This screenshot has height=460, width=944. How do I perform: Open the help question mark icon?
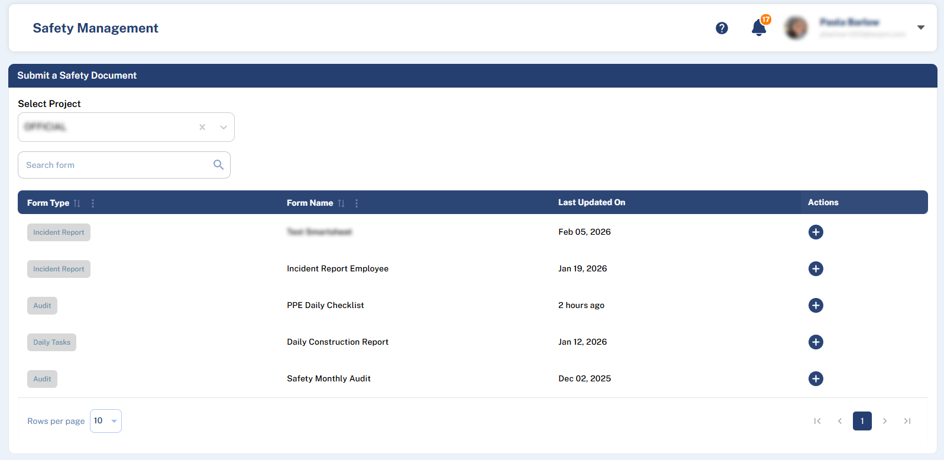tap(722, 28)
